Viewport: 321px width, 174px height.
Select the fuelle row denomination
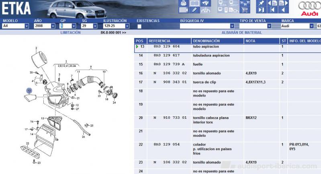pyautogui.click(x=198, y=64)
